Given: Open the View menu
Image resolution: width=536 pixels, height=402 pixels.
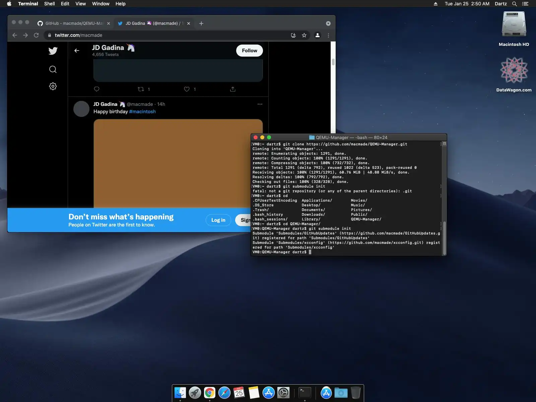Looking at the screenshot, I should 80,4.
